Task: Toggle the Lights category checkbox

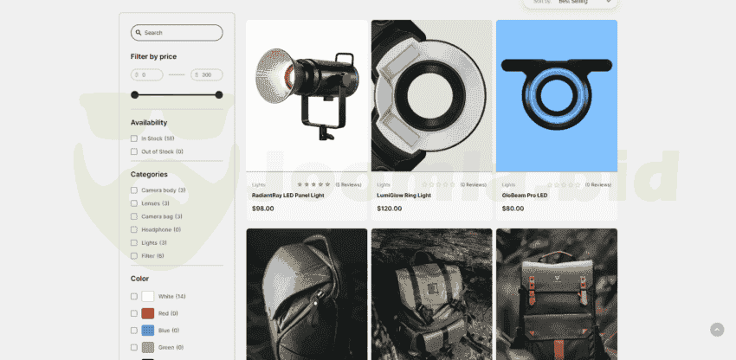Action: pos(134,243)
